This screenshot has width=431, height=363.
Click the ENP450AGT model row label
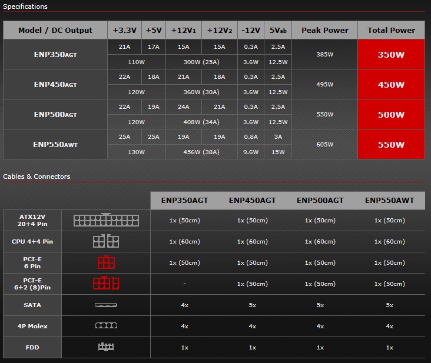(x=55, y=84)
